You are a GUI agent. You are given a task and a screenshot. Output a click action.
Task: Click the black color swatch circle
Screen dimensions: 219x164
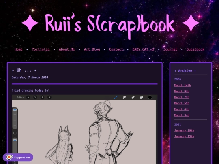point(150,97)
